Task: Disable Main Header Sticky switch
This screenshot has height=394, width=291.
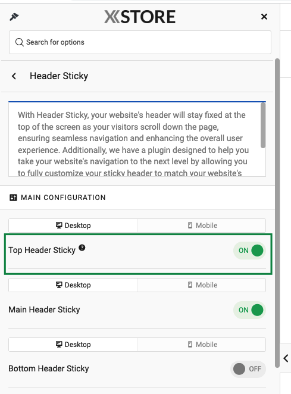Action: coord(249,310)
